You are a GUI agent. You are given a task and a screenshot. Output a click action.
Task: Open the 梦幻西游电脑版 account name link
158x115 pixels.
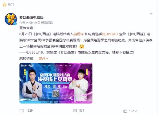[31, 18]
